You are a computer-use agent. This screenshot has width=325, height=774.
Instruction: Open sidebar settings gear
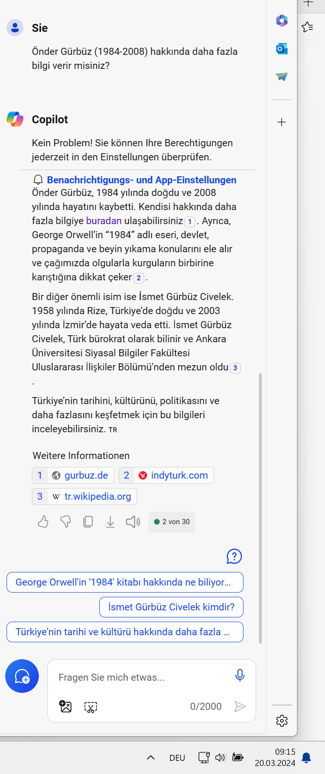point(282,721)
